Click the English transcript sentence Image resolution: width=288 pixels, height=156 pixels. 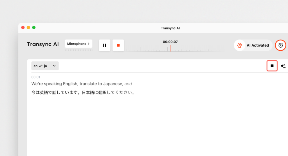[77, 84]
